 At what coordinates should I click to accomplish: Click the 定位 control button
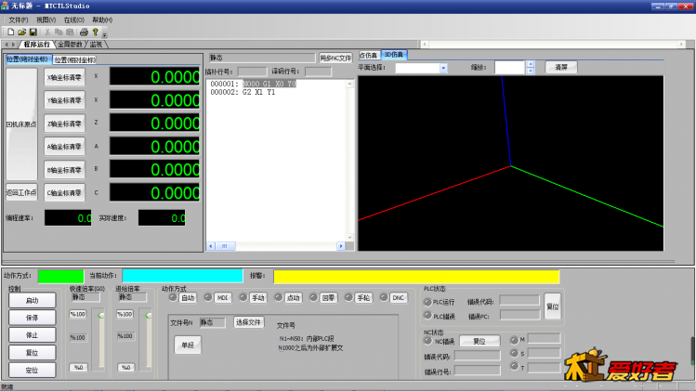pos(32,371)
